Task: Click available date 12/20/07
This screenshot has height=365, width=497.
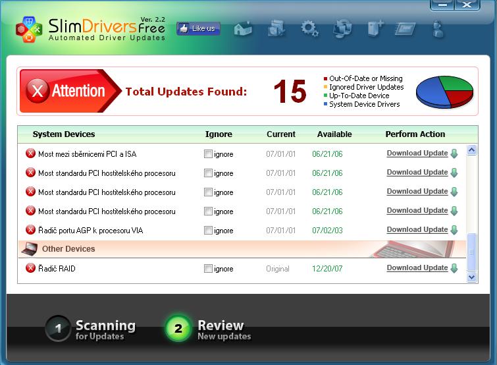Action: [327, 269]
